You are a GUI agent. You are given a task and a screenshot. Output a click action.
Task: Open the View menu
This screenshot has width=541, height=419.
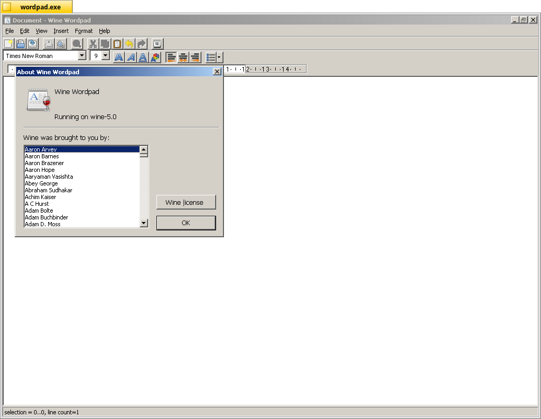41,31
